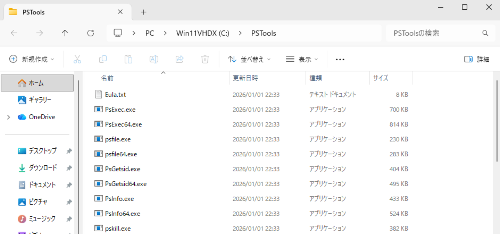Select file name PsInfo64.exe
This screenshot has width=500, height=234.
(122, 213)
